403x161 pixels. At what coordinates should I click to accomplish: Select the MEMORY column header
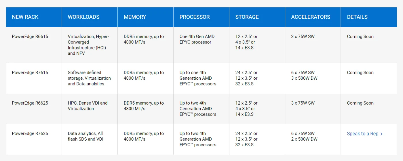click(x=135, y=17)
